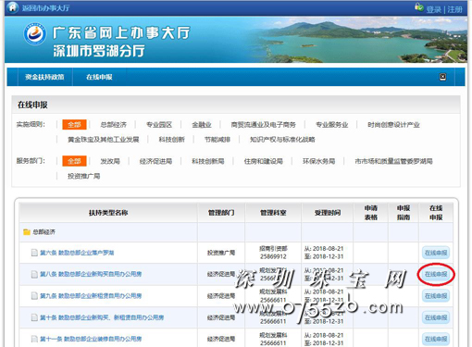Open 第六条 鼓励总部企业落户罗湖 link
472x347 pixels.
click(77, 253)
